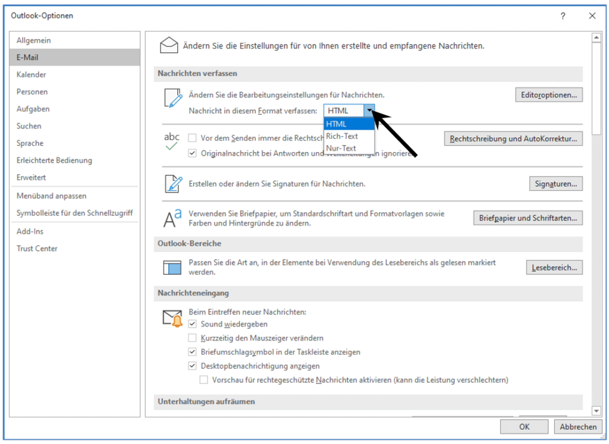Screen dimensions: 609x444
Task: Confirm with the OK button
Action: 524,427
